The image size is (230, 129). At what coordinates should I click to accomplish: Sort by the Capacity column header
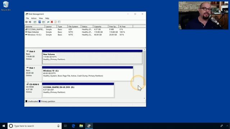(x=101, y=27)
